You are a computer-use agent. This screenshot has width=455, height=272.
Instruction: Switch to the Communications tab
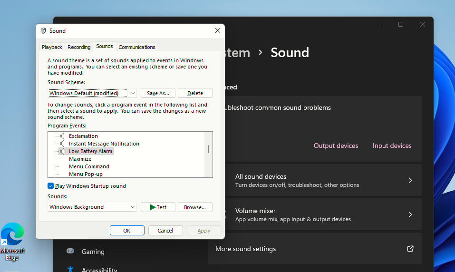[x=137, y=47]
